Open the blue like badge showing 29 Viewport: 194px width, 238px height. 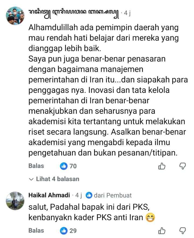coord(68,231)
